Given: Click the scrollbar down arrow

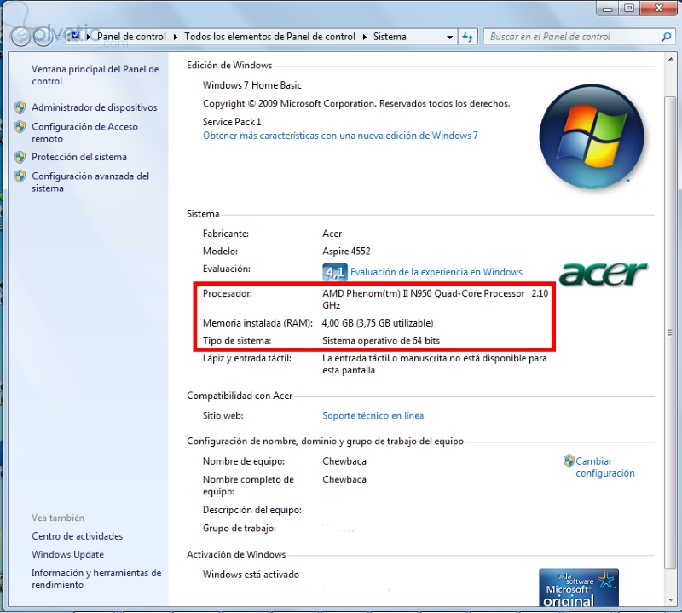Looking at the screenshot, I should coord(670,600).
